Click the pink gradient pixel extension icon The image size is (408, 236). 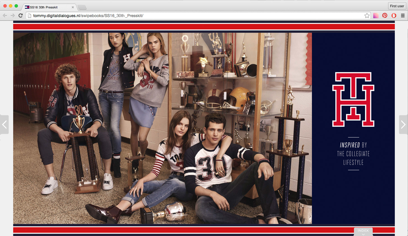[x=376, y=16]
